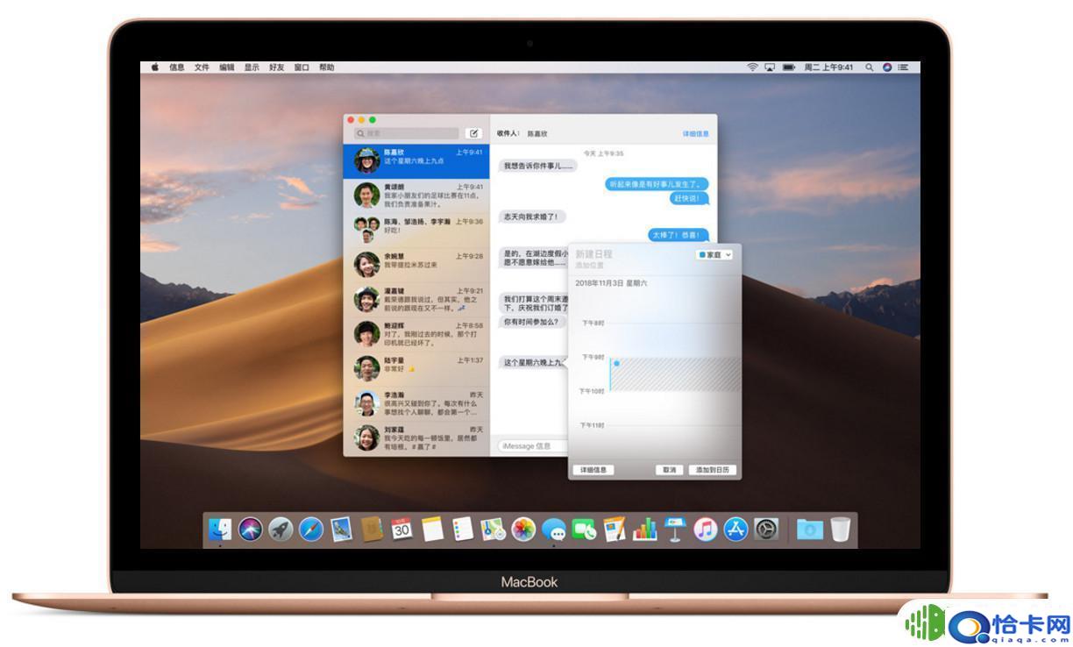Select conversation with 刘家霆

[416, 437]
